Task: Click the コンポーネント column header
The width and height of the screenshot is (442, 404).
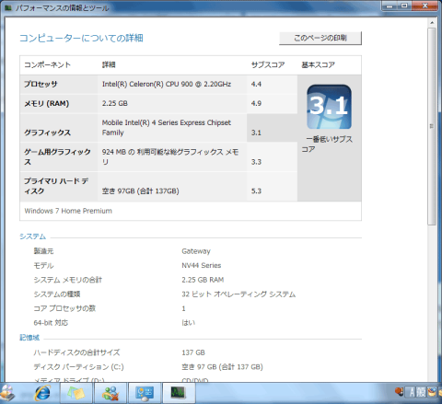Action: (x=47, y=64)
